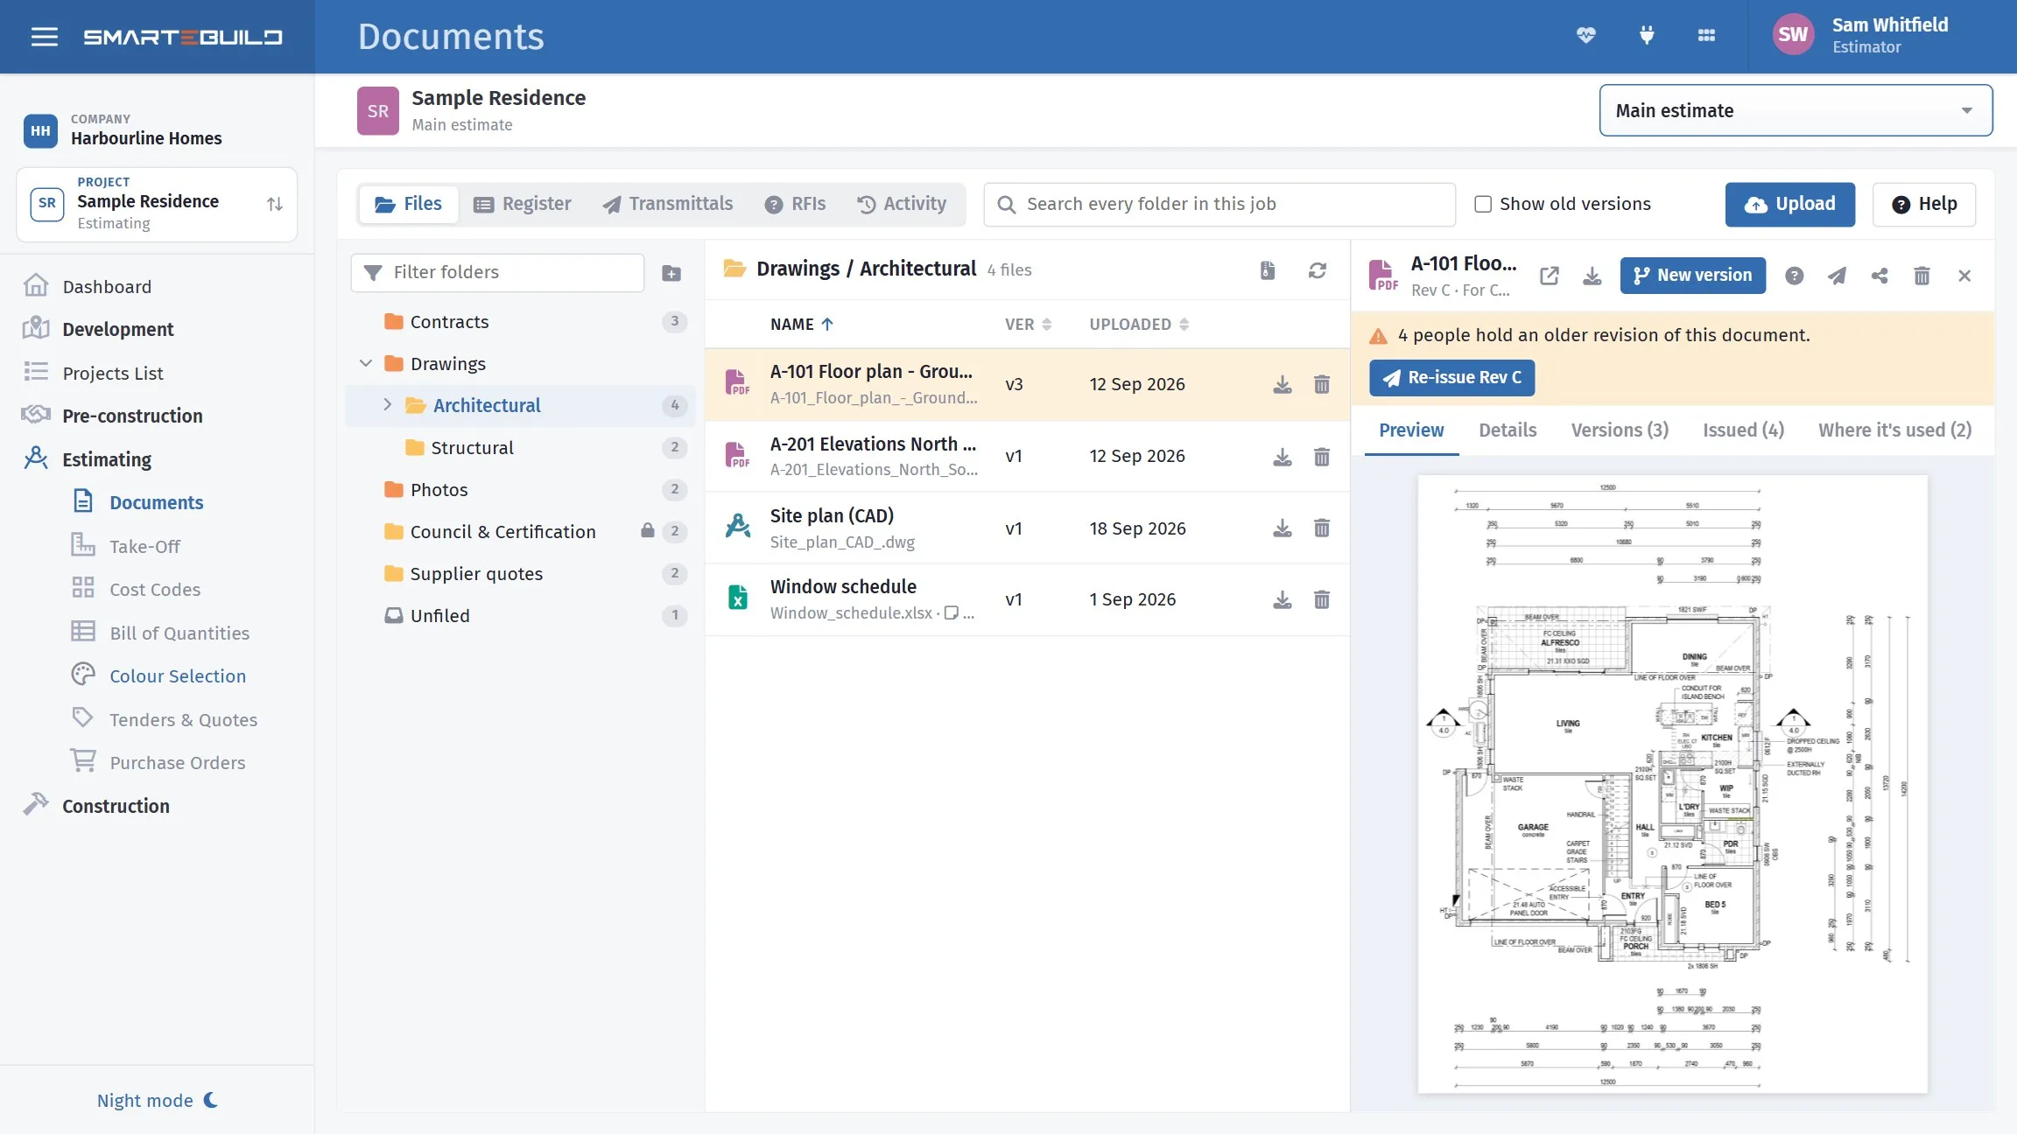Sort files by Name column

801,324
